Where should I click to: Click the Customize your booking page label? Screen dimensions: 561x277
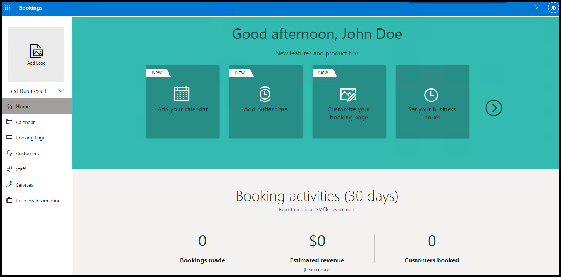[x=349, y=113]
